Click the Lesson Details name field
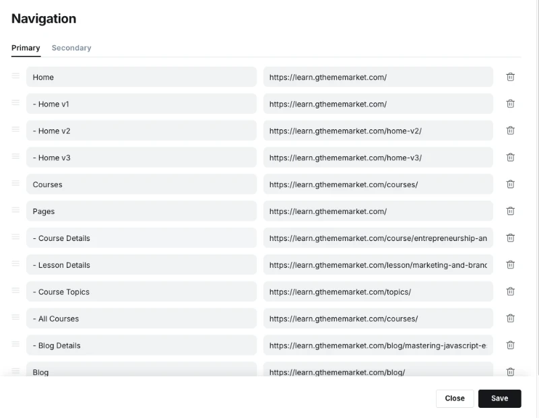Screen dimensions: 539x418 (141, 265)
